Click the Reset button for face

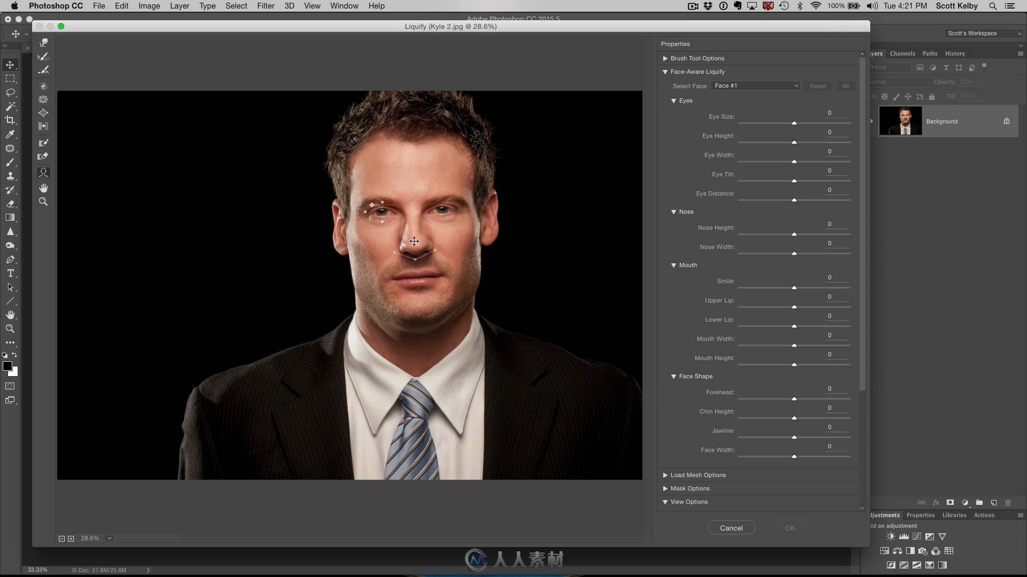[817, 85]
